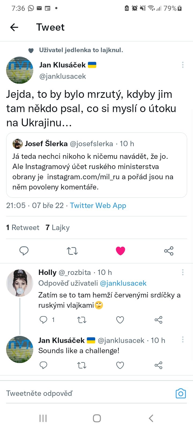The height and width of the screenshot is (430, 193).
Task: Reply to the main tweet via comment icon
Action: coord(24,251)
